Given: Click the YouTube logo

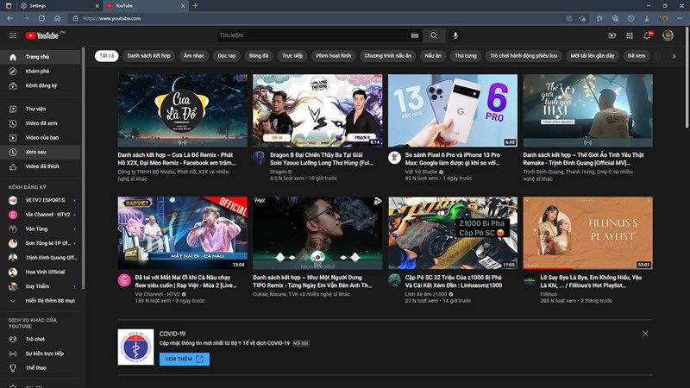Looking at the screenshot, I should coord(42,35).
